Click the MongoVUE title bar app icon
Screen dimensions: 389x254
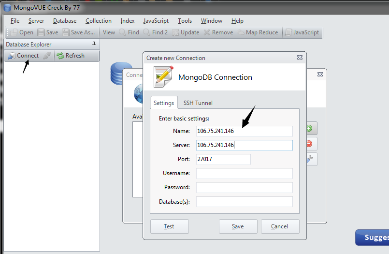[x=7, y=8]
